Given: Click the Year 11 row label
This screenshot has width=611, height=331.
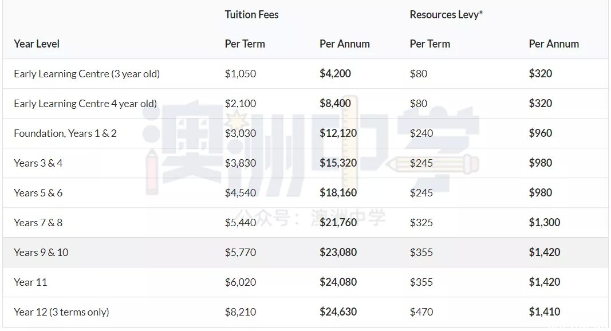Looking at the screenshot, I should 30,282.
